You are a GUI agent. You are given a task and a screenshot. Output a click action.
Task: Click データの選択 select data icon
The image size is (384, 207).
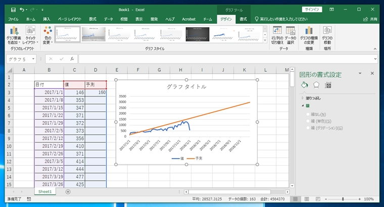tap(291, 35)
